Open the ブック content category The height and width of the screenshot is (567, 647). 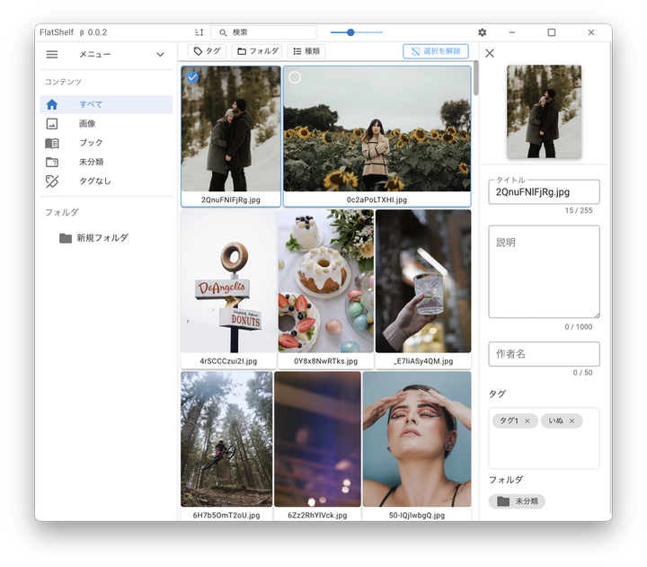[106, 143]
